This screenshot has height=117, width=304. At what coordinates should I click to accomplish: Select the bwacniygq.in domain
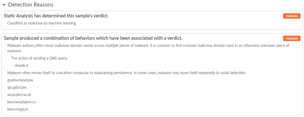18,109
